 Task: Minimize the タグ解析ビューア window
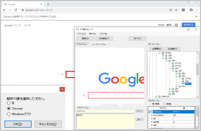tap(180, 29)
